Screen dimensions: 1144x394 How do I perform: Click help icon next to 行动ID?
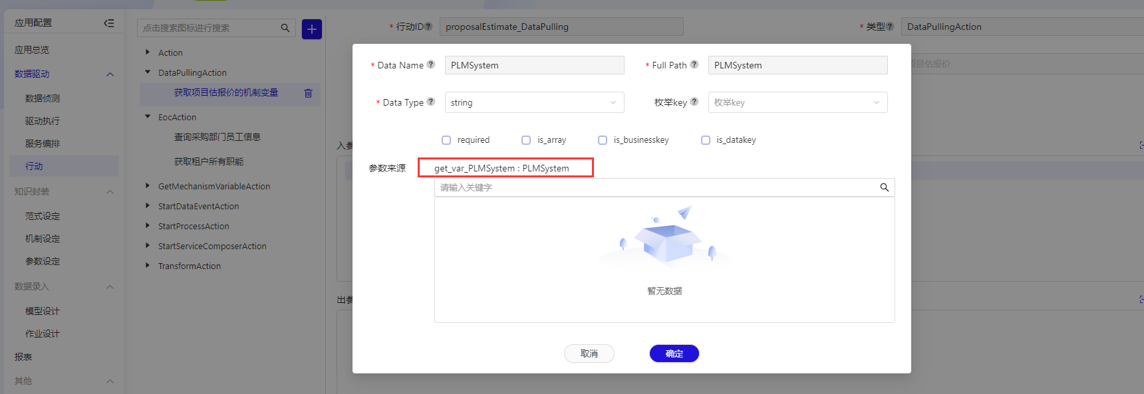point(428,27)
